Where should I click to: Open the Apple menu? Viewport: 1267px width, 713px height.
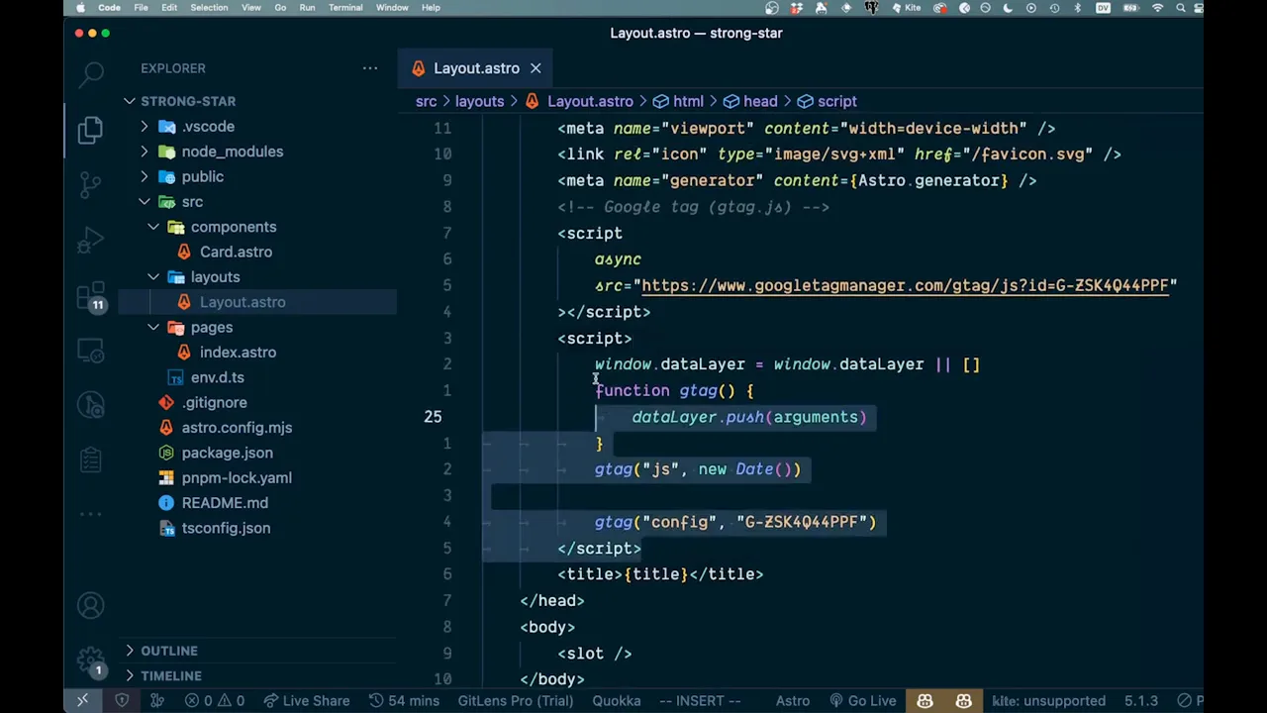(80, 8)
